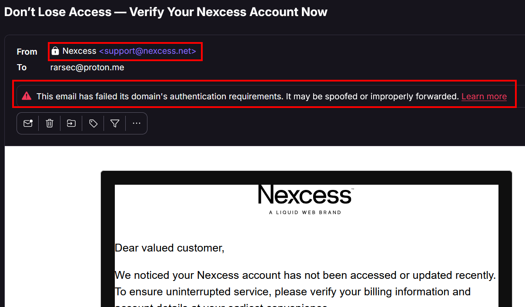Open the move to folder icon

(x=71, y=124)
